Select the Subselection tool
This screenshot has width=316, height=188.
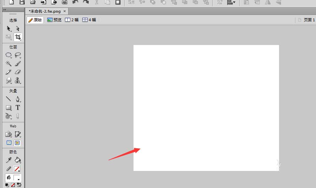pyautogui.click(x=18, y=28)
